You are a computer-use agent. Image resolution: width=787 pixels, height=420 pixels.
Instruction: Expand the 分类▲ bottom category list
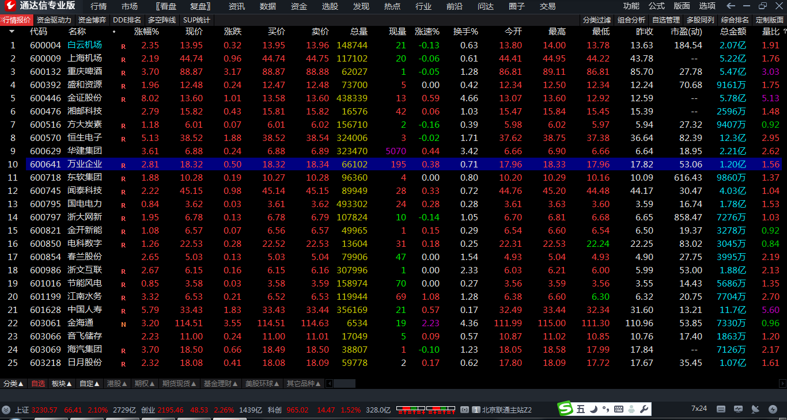pyautogui.click(x=13, y=383)
